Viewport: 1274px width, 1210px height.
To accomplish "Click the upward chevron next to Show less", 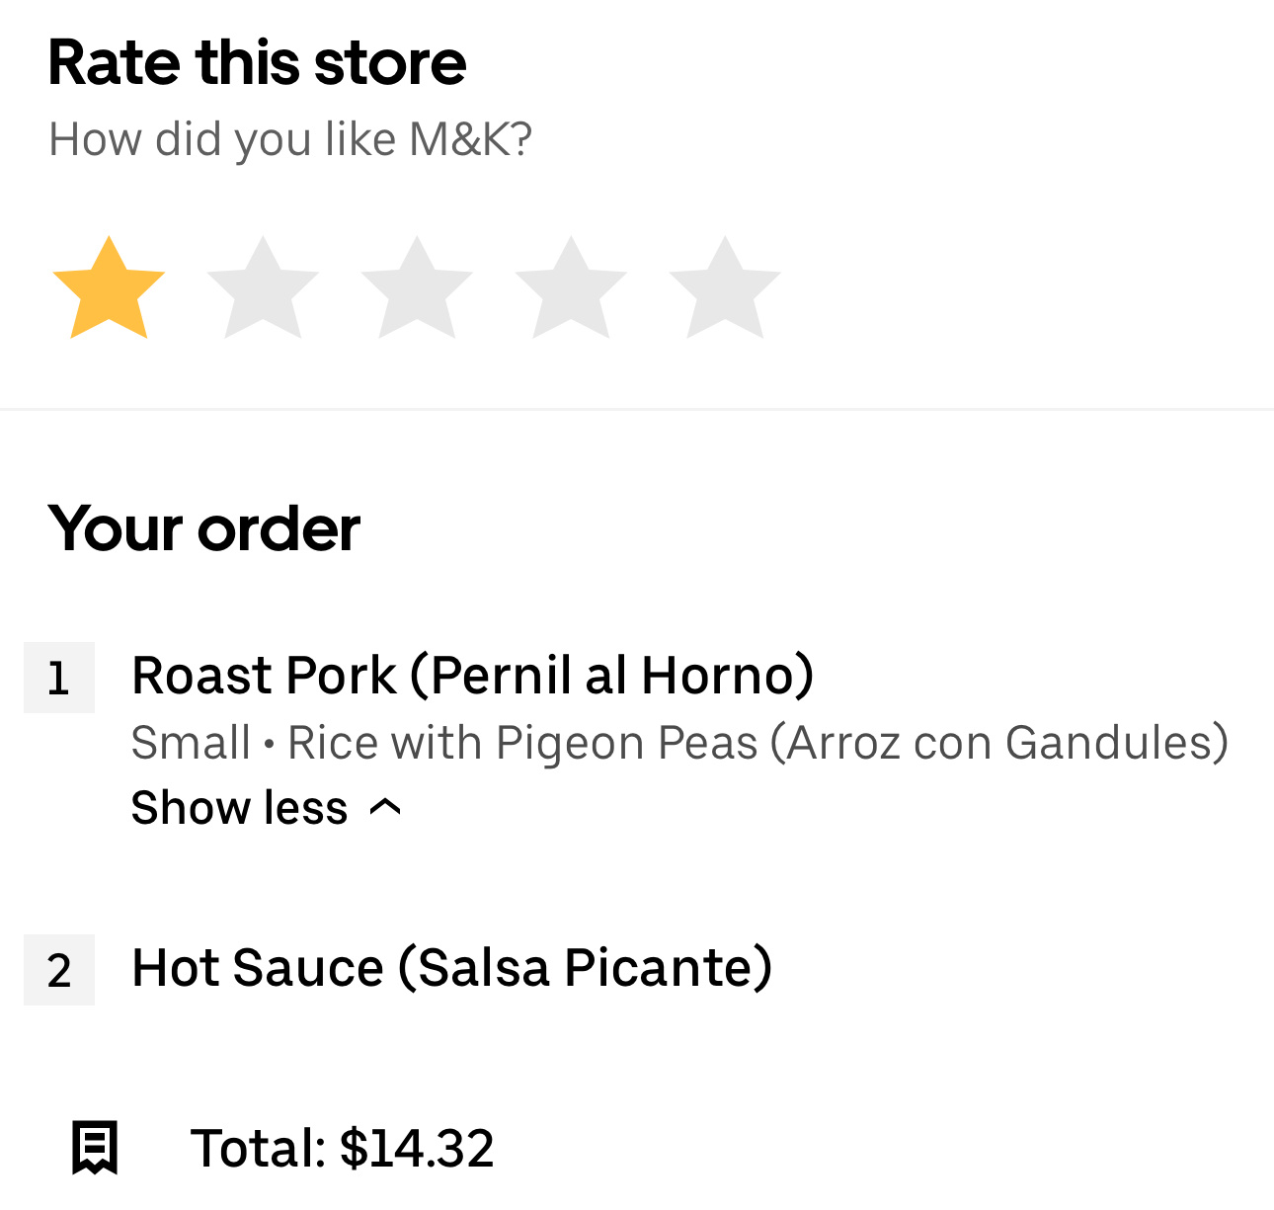I will click(385, 808).
